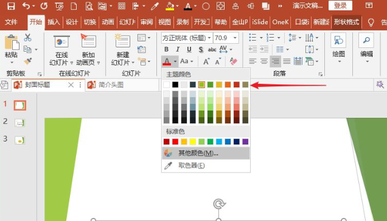Switch to the iSlide ribbon tab
Screen dimensions: 387x221
[260, 22]
